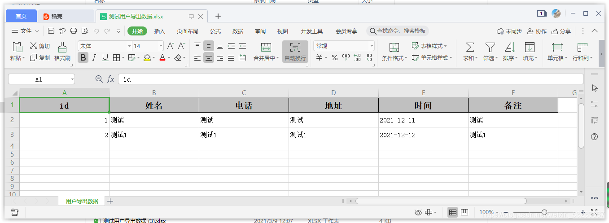Click the Save icon in quick access bar
609x223 pixels.
[51, 31]
